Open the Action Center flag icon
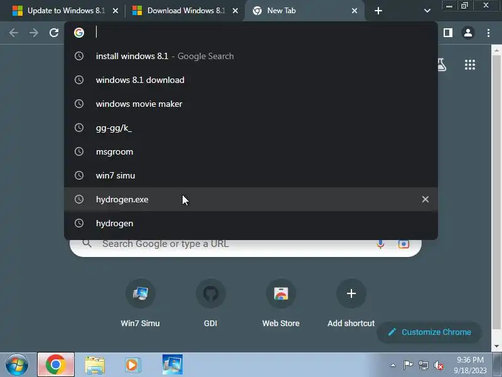This screenshot has width=502, height=377. (407, 365)
